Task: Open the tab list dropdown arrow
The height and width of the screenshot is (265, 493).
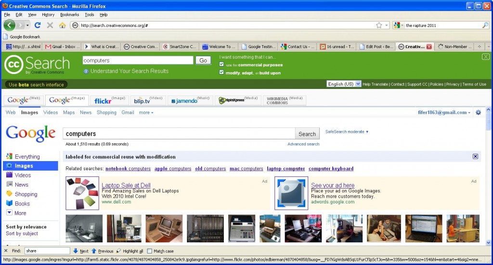Action: [x=489, y=47]
